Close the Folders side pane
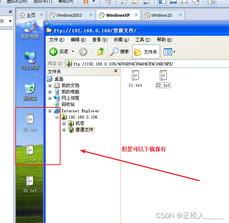This screenshot has height=223, width=229. pos(116,71)
